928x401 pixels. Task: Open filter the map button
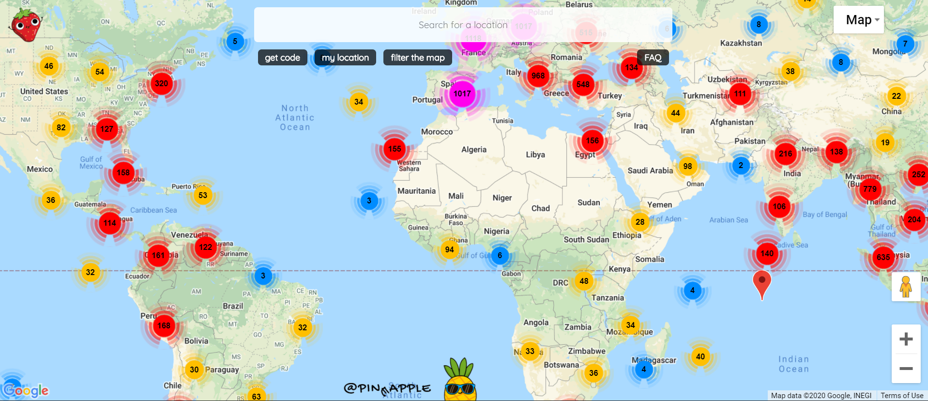(418, 58)
